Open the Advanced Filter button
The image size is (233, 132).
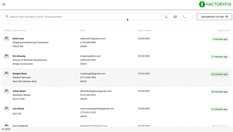coord(214,17)
